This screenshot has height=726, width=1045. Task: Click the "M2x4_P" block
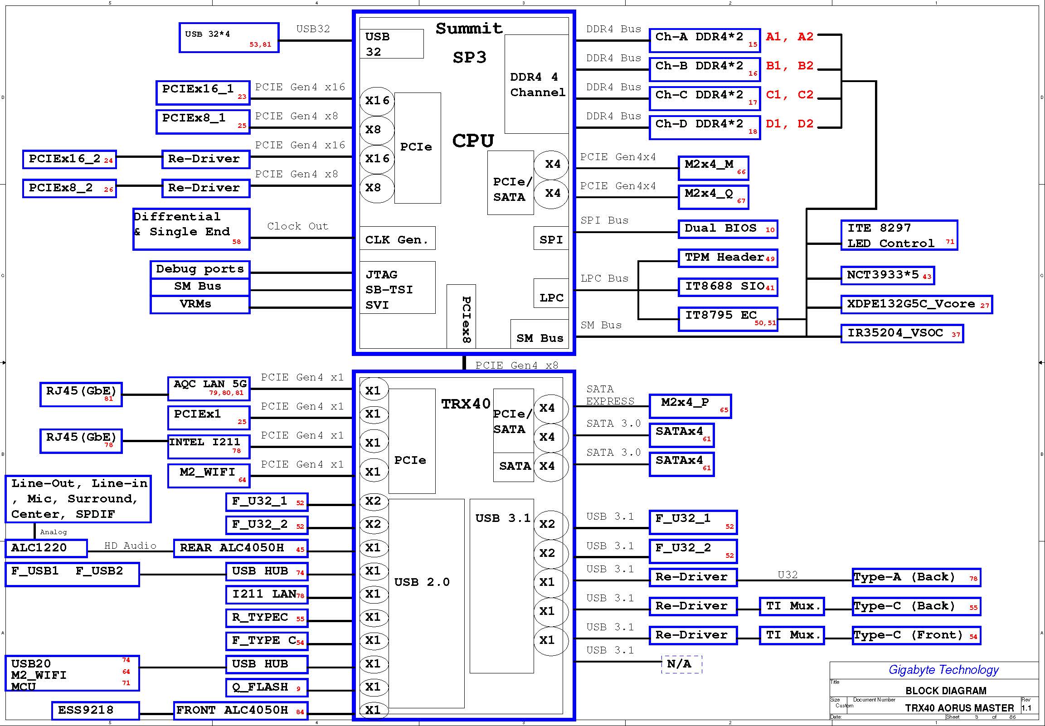click(x=690, y=406)
